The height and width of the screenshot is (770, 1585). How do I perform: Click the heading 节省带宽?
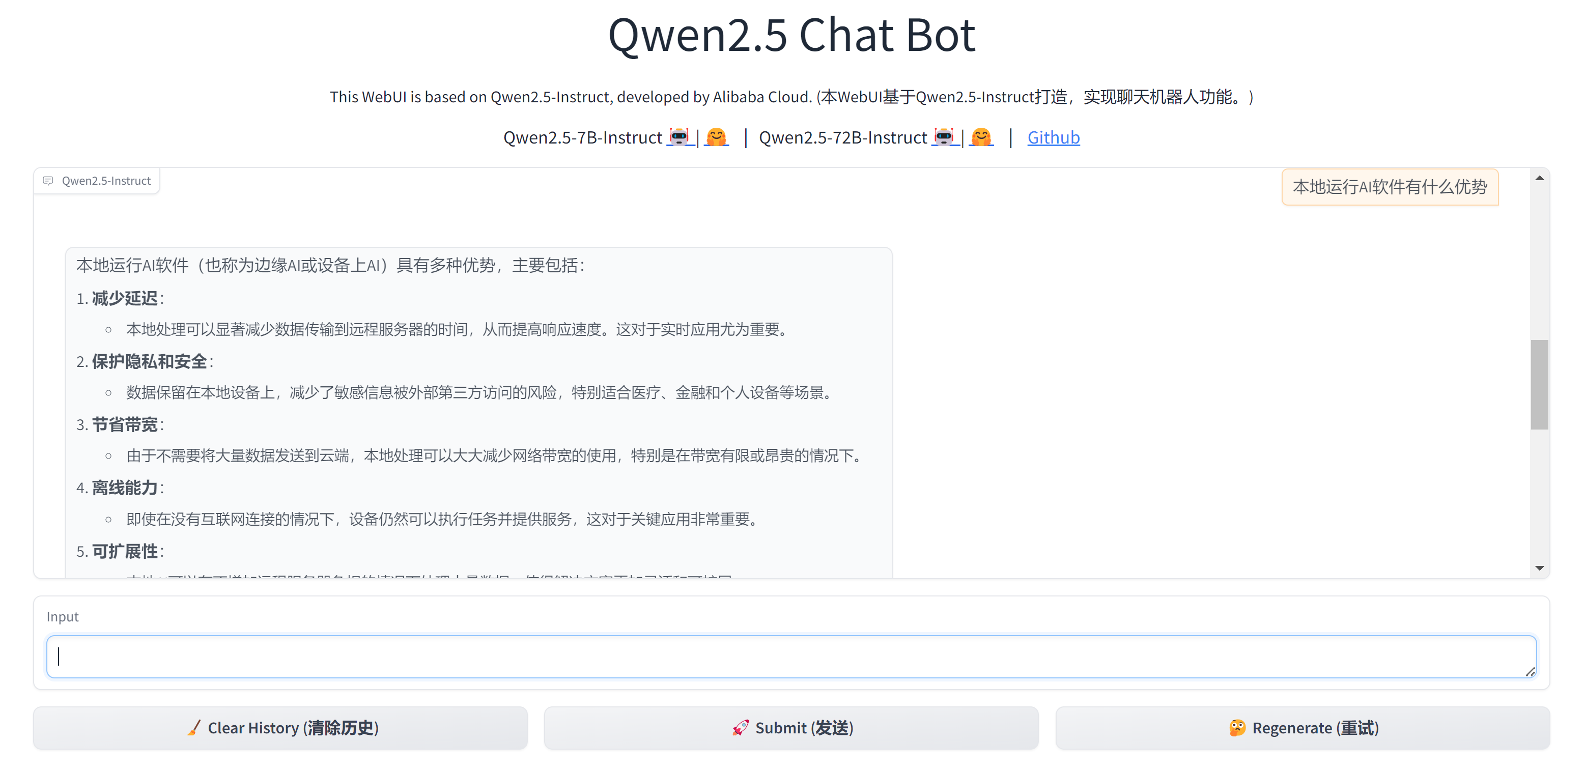coord(125,424)
